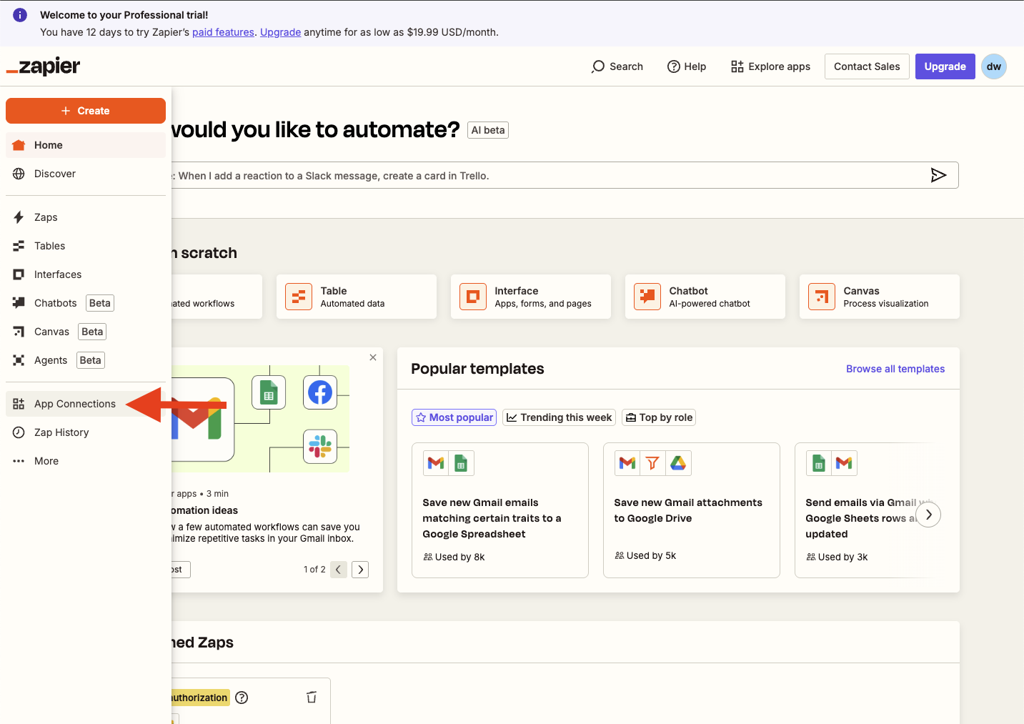Click the help question icon next to authorization
The image size is (1024, 724).
242,698
